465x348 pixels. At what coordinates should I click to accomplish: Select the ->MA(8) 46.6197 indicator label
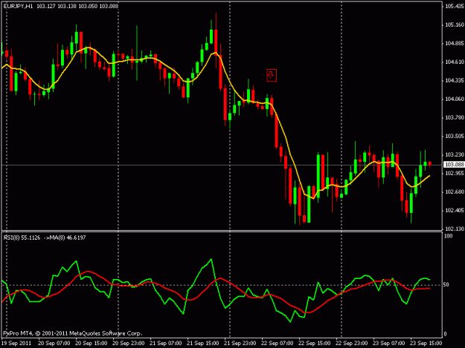65,237
